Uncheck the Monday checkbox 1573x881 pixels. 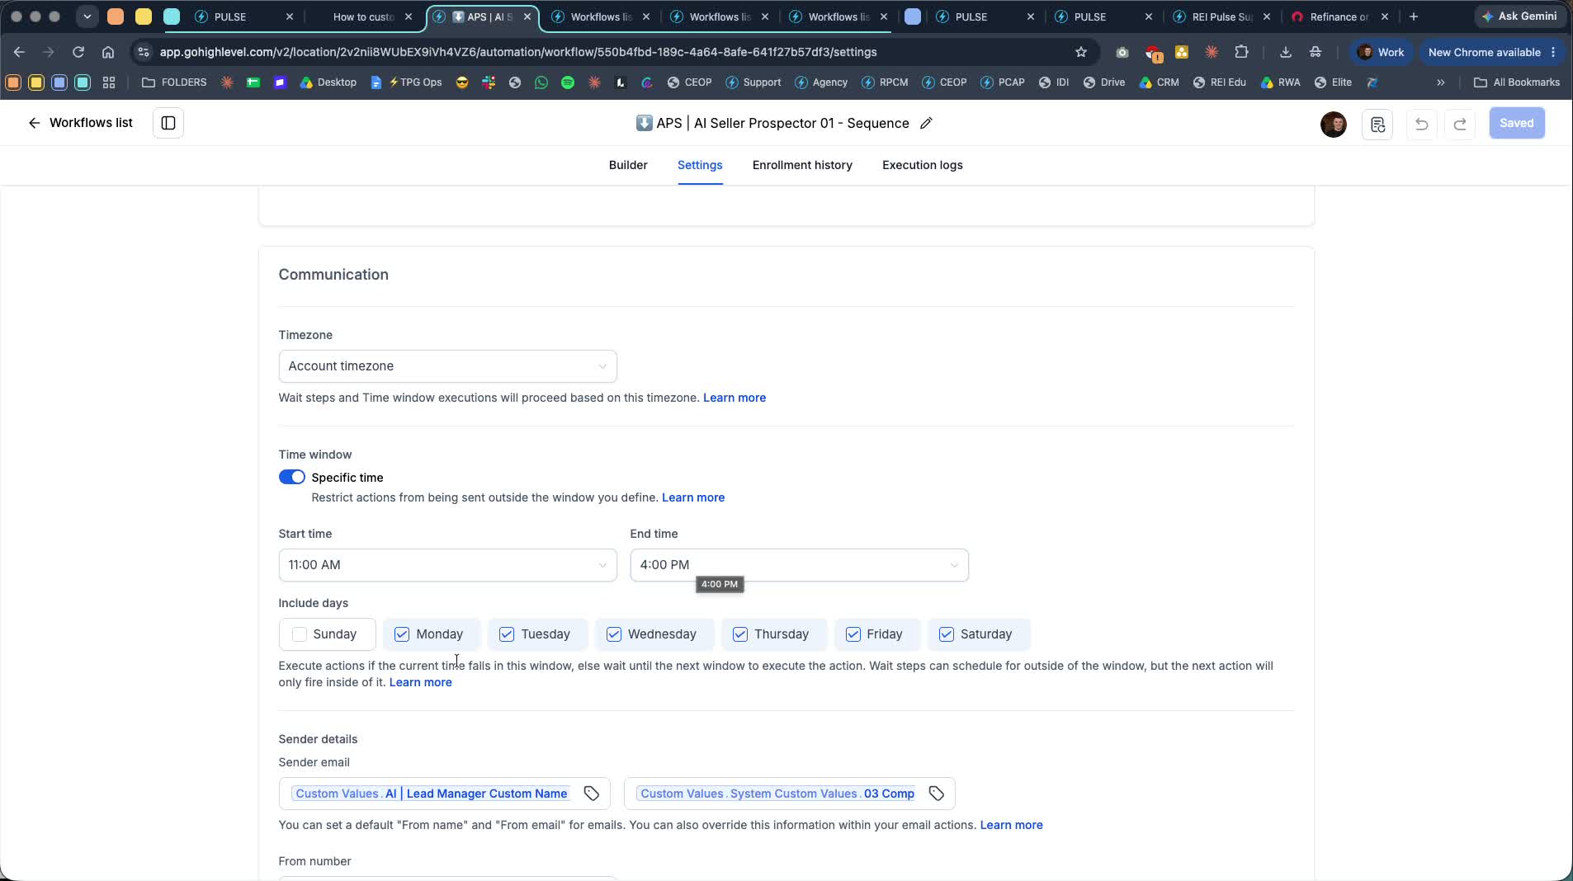[x=402, y=634]
